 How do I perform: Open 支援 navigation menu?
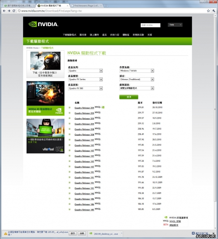150,35
